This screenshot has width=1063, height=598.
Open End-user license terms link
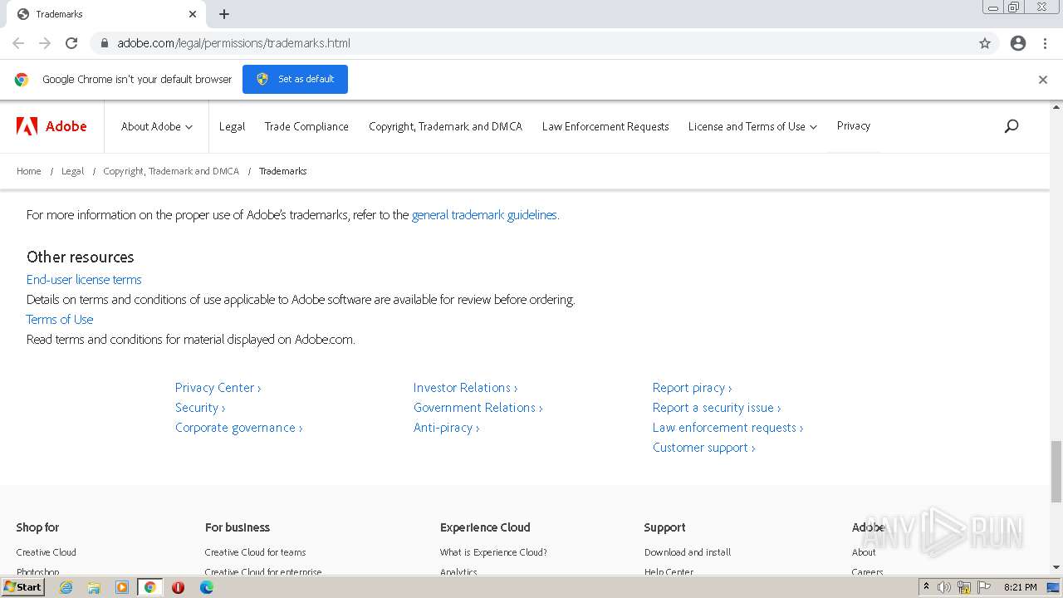coord(84,279)
